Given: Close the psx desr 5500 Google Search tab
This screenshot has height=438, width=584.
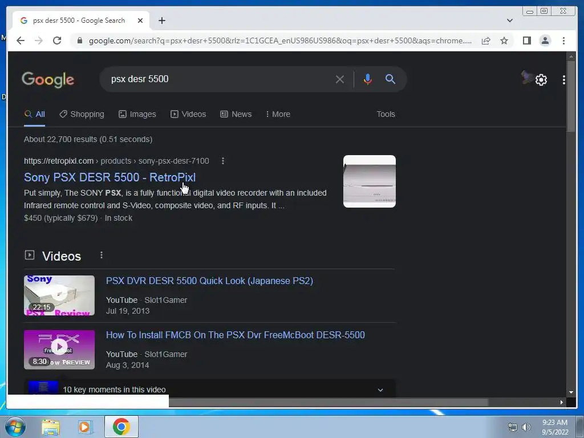Looking at the screenshot, I should click(140, 21).
